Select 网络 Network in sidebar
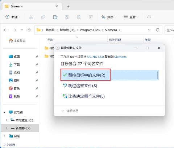Image resolution: width=174 pixels, height=148 pixels. pos(14,136)
